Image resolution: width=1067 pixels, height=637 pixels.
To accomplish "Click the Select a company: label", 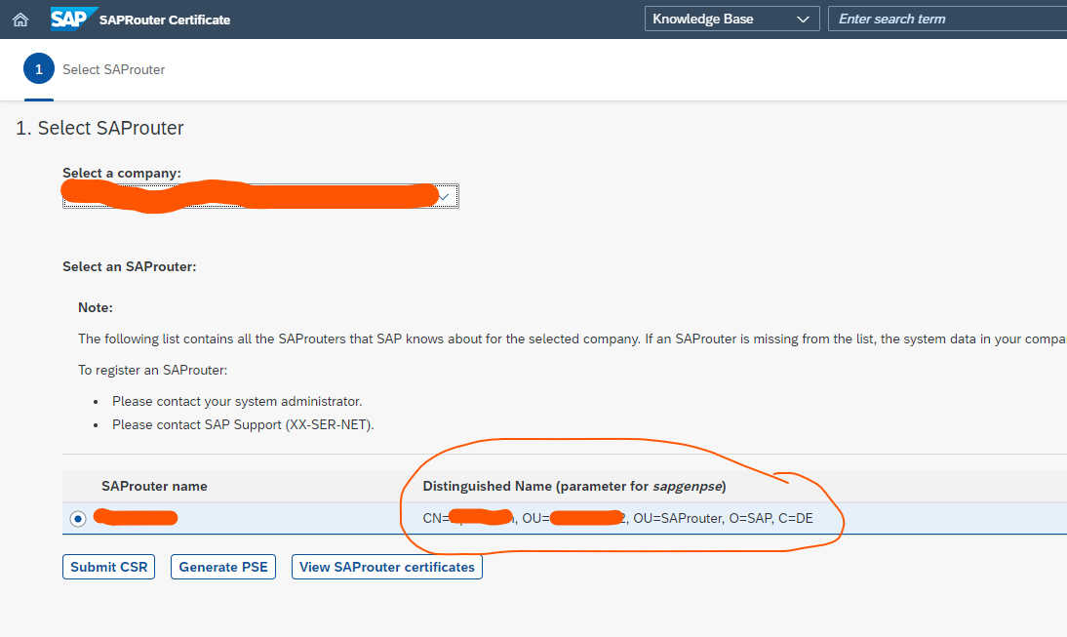I will point(122,173).
